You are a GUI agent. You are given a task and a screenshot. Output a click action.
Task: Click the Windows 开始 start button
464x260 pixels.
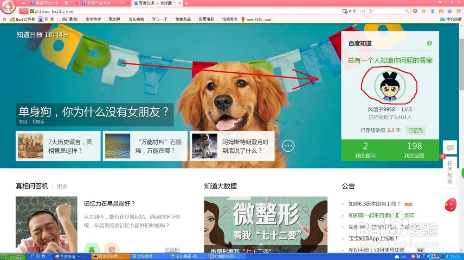13,256
